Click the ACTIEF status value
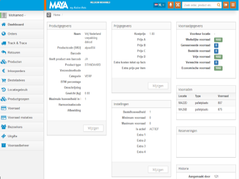 pyautogui.click(x=154, y=129)
